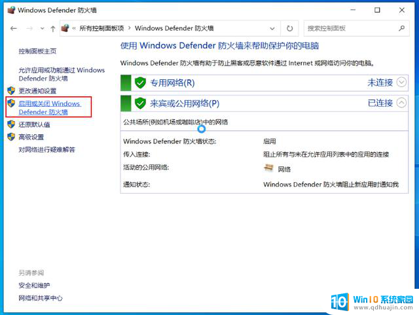Open 启用或关闭 Windows Defender 防火墙 link

(50, 107)
